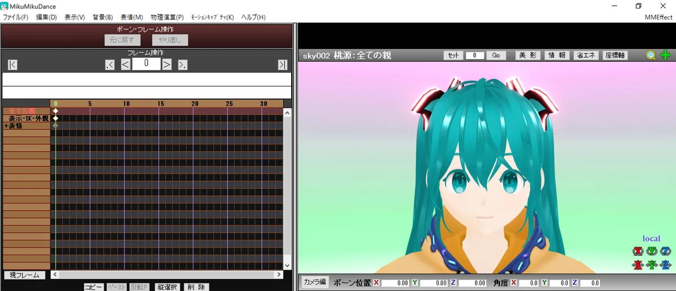
Task: Go to previous keyframe button
Action: tap(110, 65)
